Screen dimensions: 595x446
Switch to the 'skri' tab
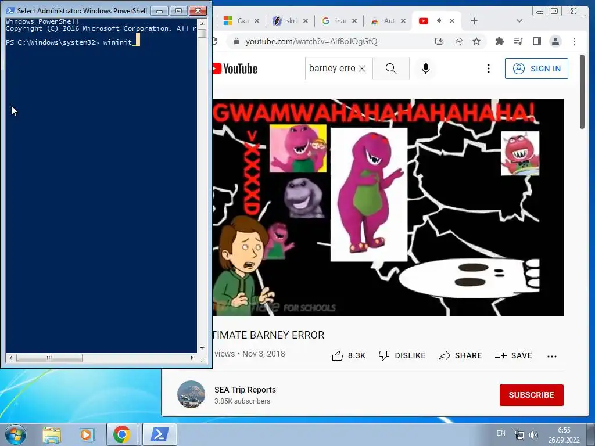(x=285, y=21)
